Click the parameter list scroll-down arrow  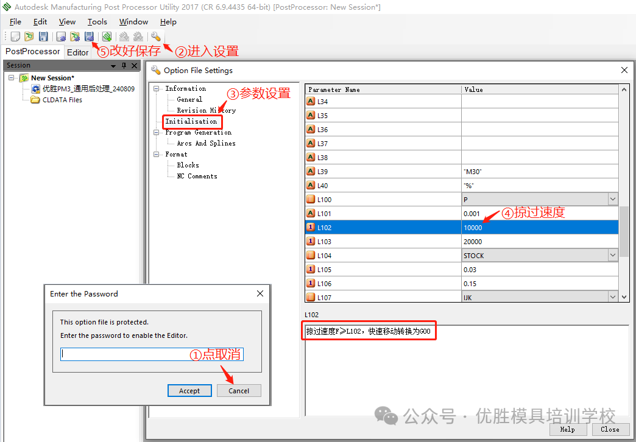(624, 297)
